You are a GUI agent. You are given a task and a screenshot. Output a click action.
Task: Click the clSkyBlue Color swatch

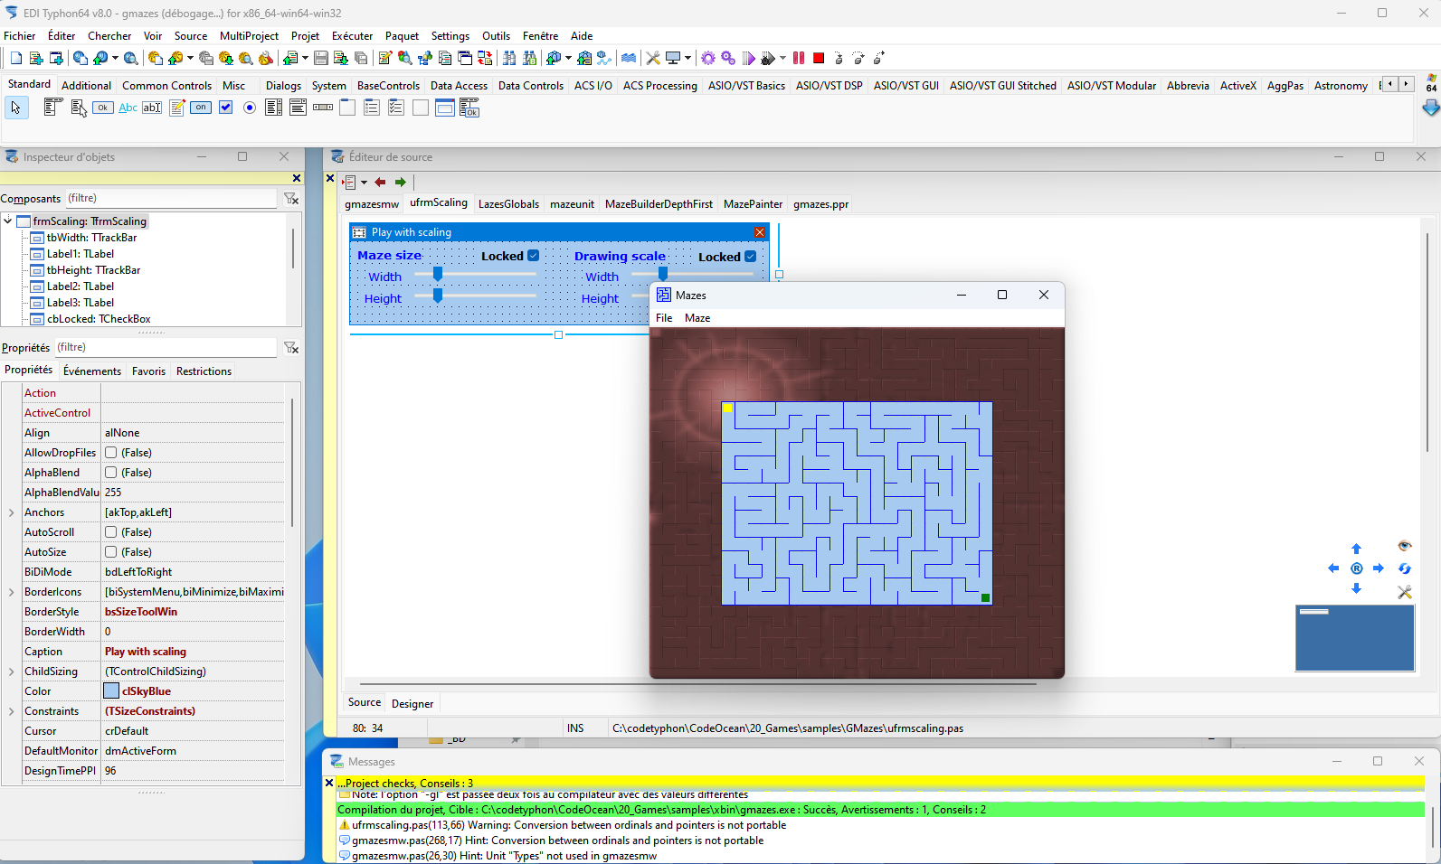pos(111,691)
